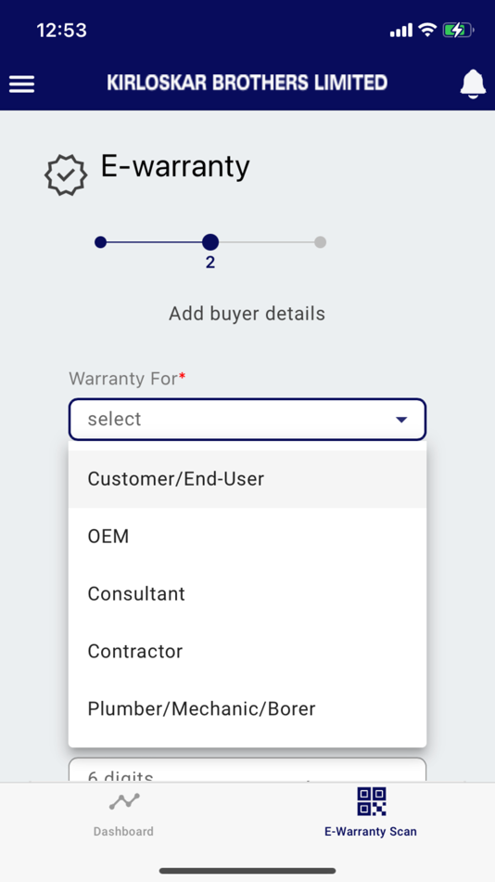Choose Customer/End-User from the list
The height and width of the screenshot is (882, 495).
(247, 479)
